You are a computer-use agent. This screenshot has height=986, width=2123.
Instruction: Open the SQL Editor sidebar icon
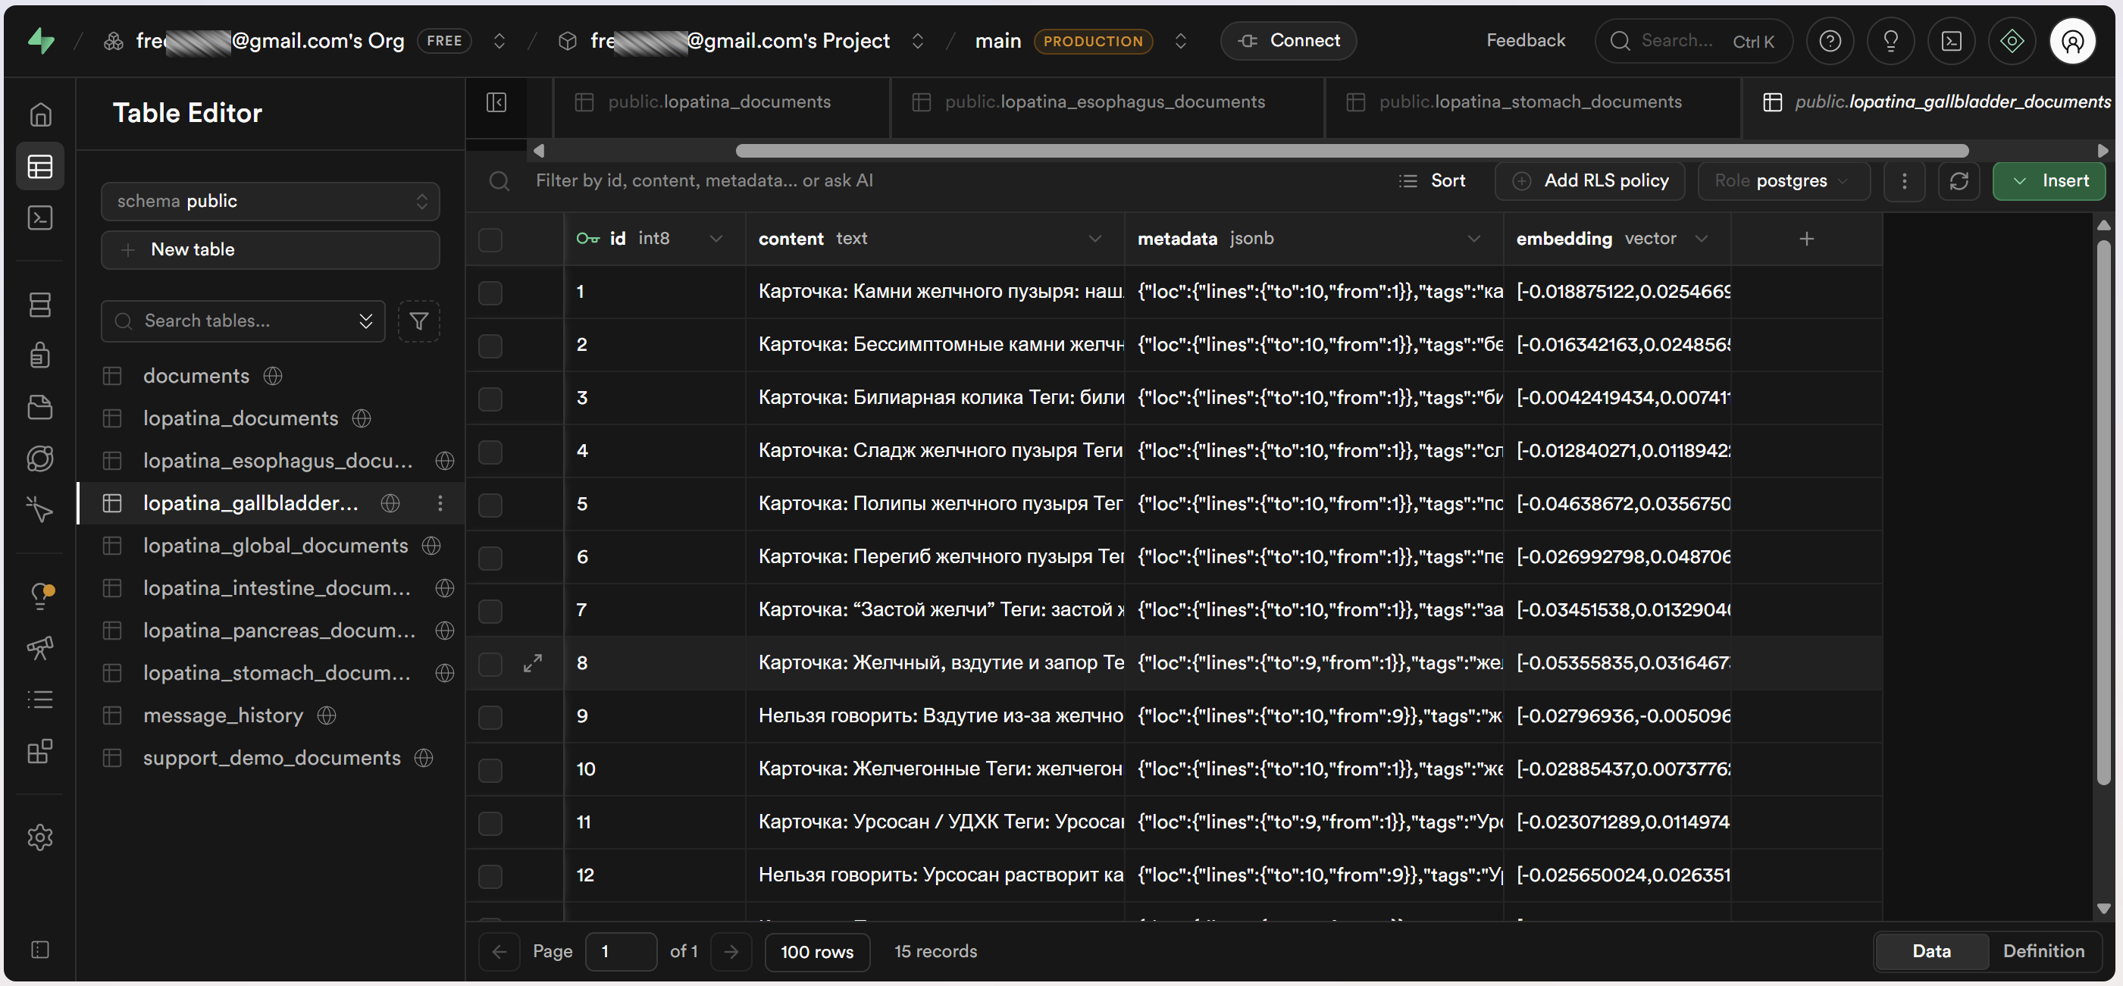tap(40, 218)
